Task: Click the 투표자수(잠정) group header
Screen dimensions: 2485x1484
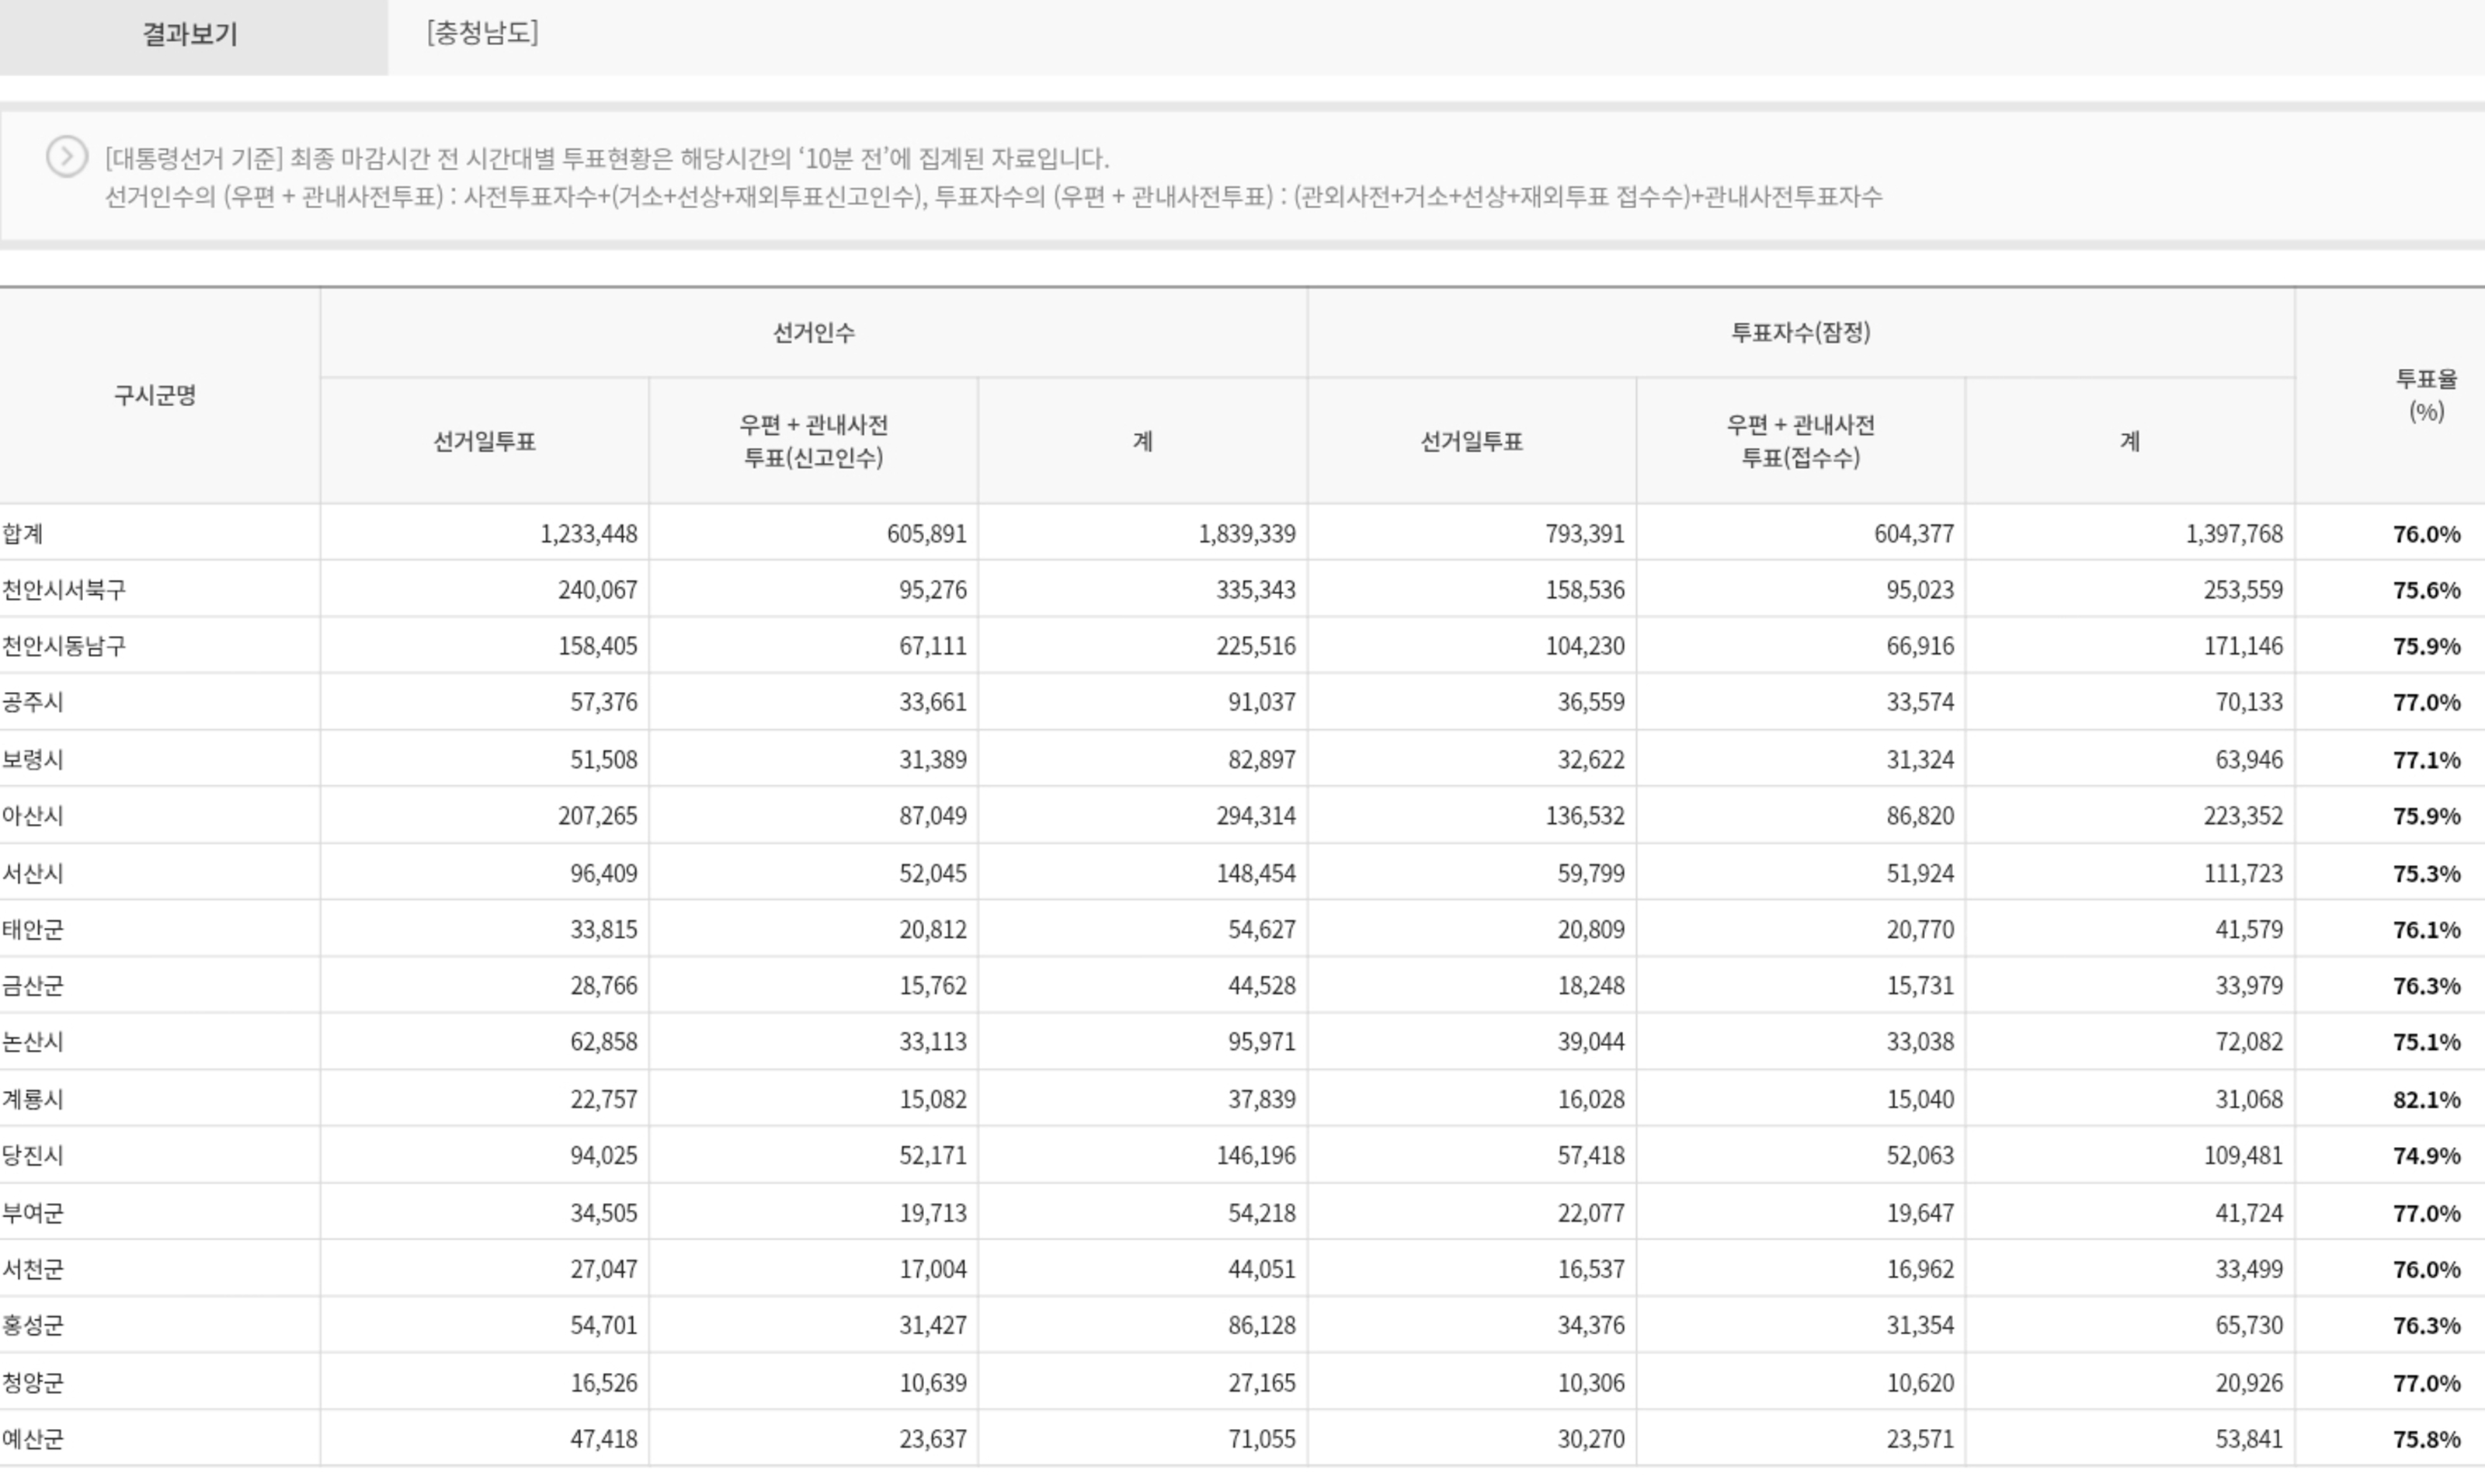Action: pyautogui.click(x=1800, y=333)
